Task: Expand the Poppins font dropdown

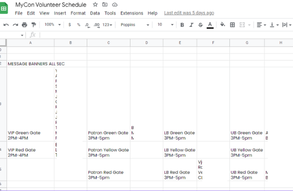Action: (135, 25)
